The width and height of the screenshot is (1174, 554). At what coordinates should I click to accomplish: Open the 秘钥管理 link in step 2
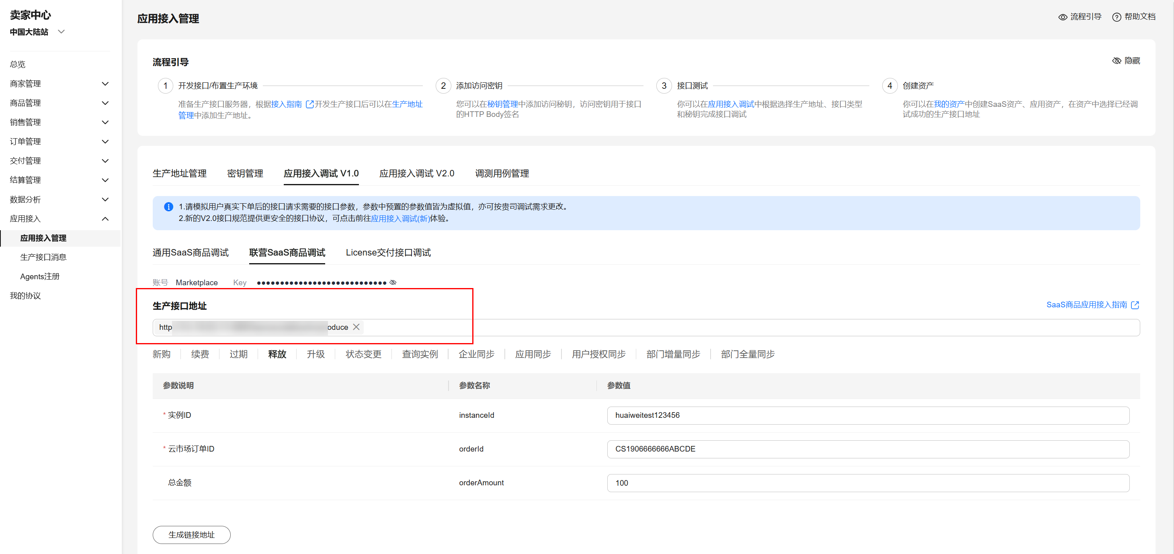(502, 104)
